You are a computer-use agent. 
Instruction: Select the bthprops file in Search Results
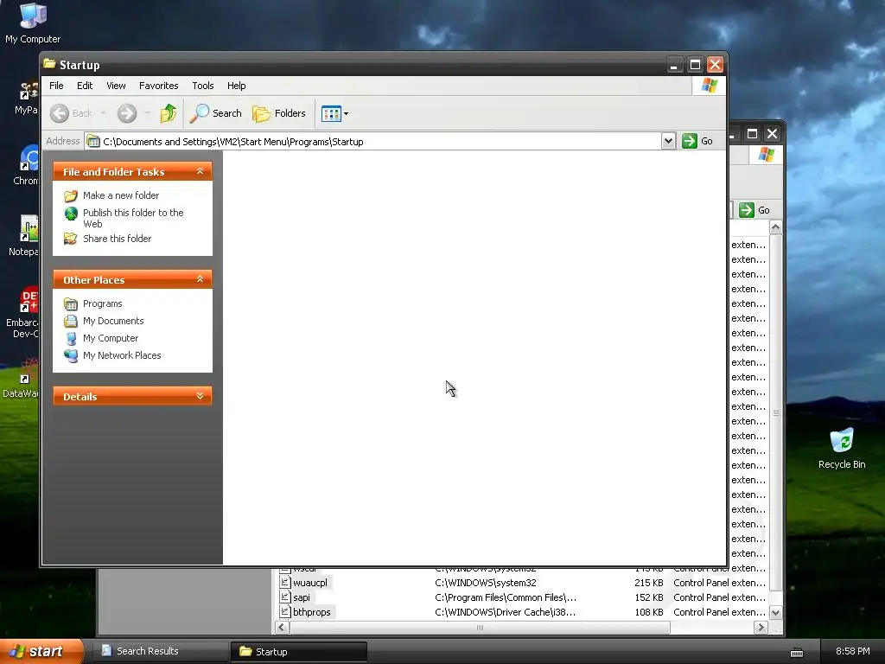[x=311, y=612]
